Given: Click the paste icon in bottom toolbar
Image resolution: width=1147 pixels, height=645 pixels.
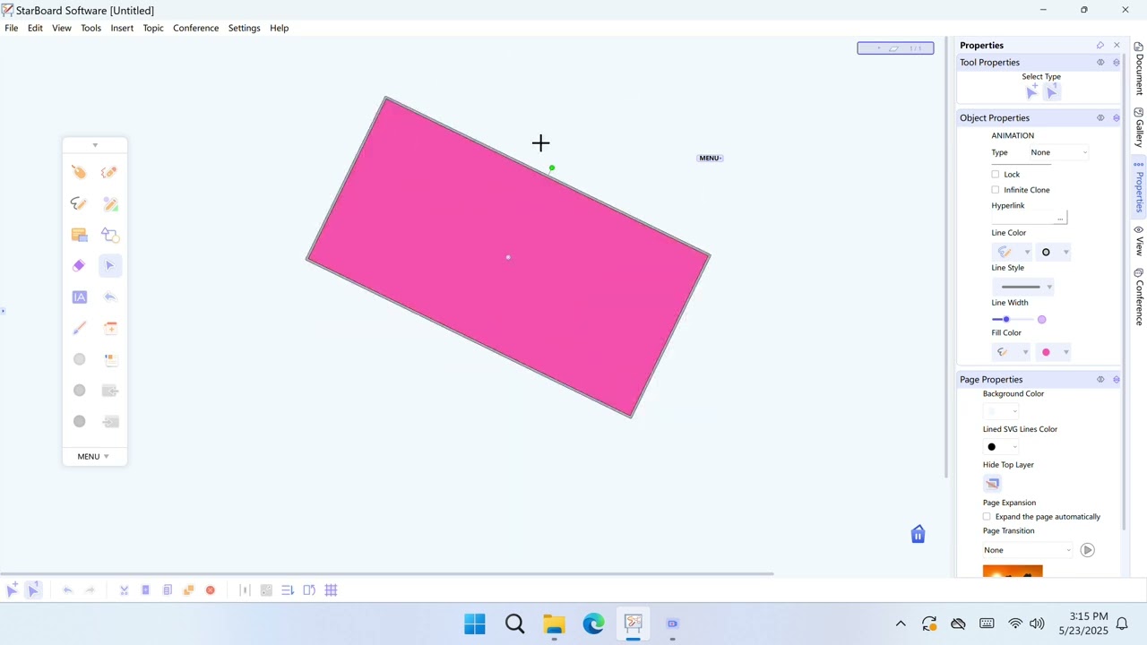Looking at the screenshot, I should pos(145,590).
